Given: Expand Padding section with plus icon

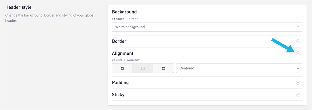Looking at the screenshot, I should [x=298, y=83].
